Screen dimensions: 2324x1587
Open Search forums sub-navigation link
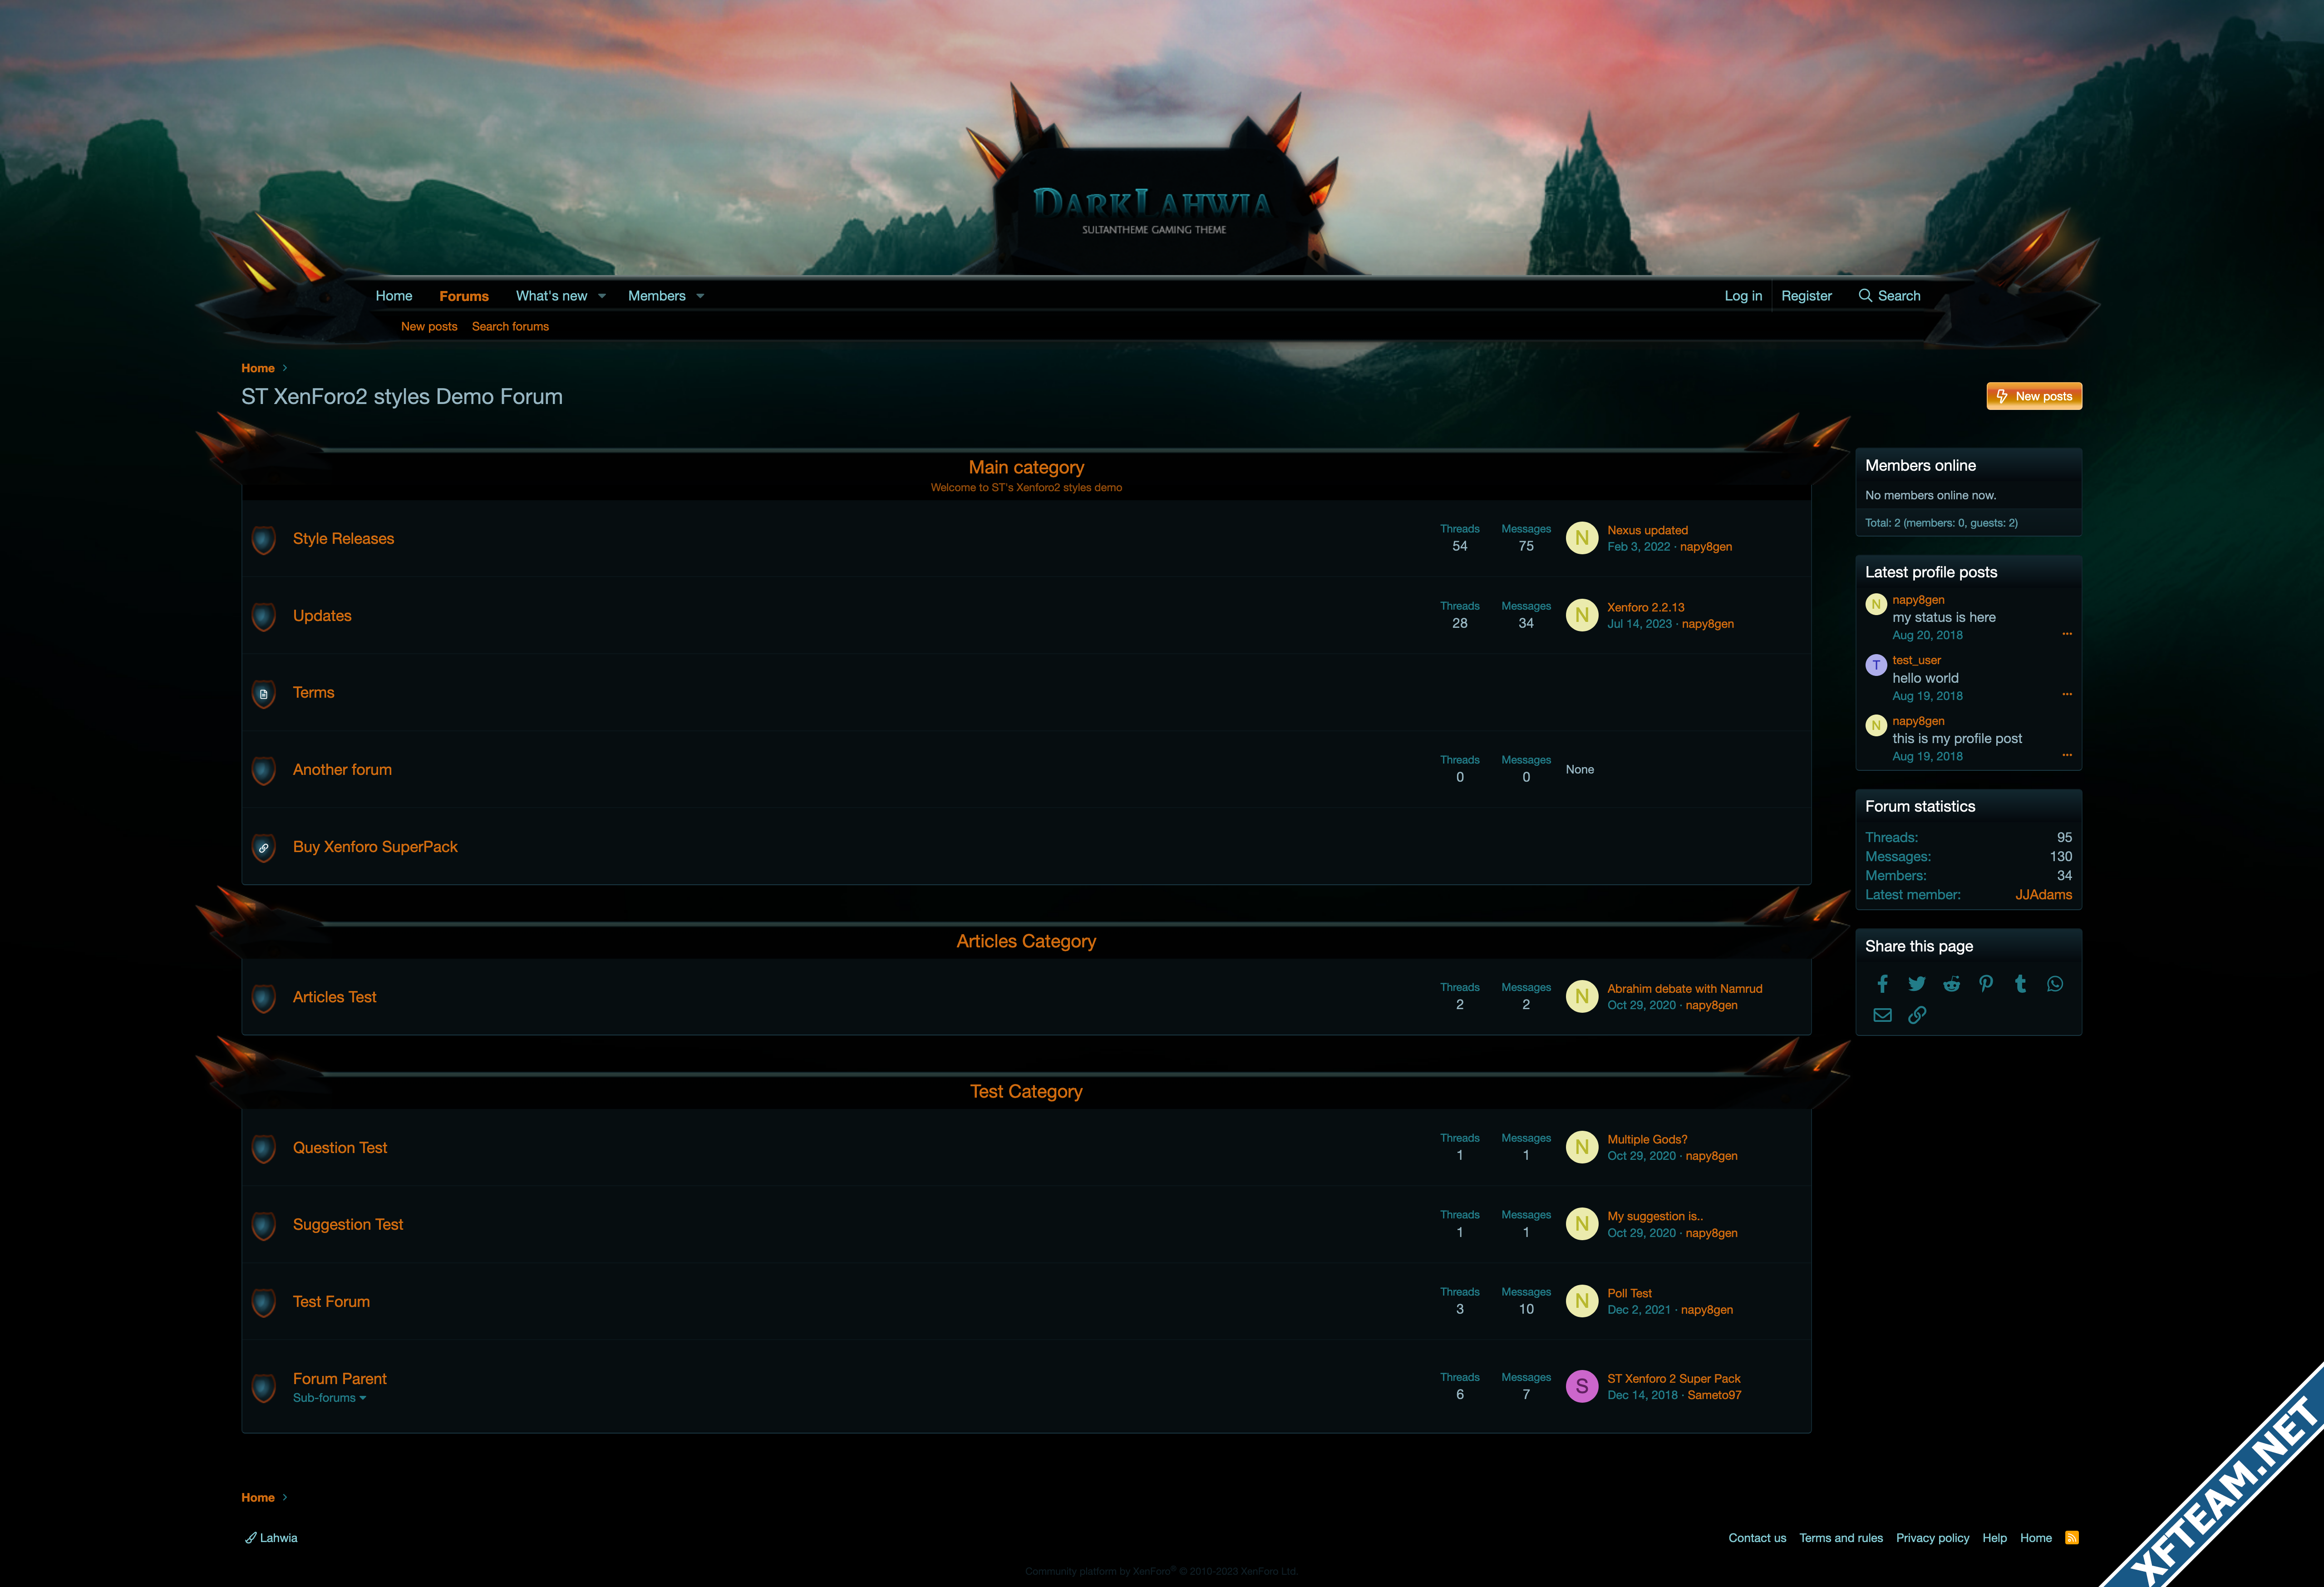coord(510,326)
